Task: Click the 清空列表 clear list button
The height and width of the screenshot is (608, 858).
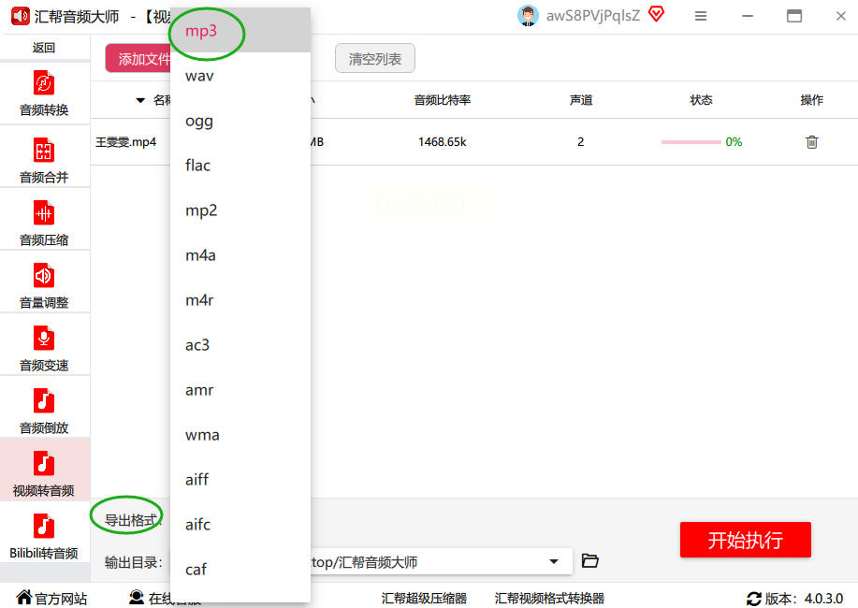Action: [x=375, y=59]
